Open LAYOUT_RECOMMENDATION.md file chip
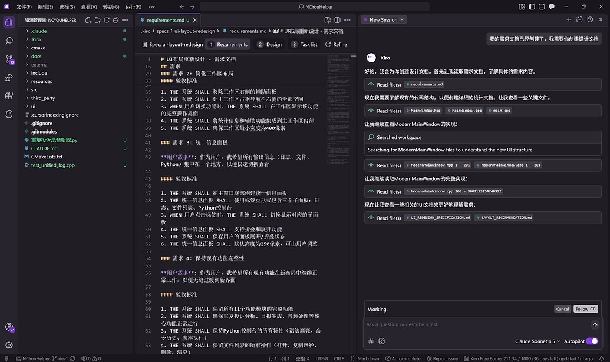Viewport: 610px width, 362px height. pyautogui.click(x=504, y=218)
